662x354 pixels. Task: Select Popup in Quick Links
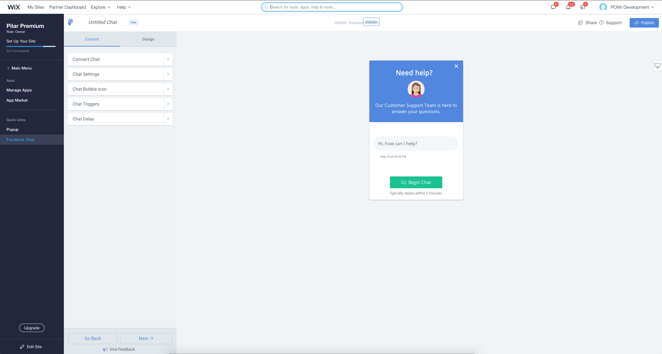[12, 129]
